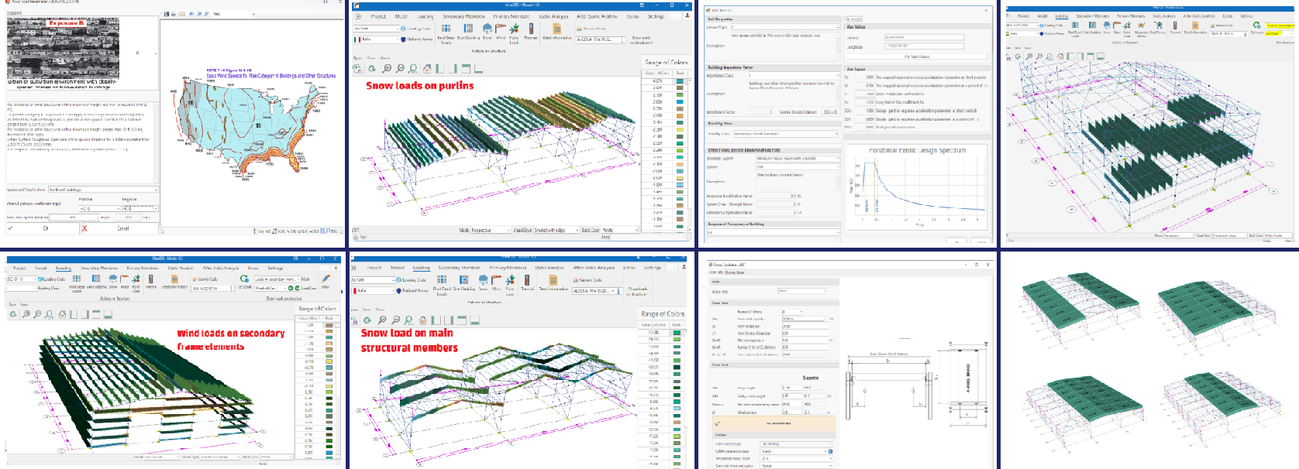Open Vertical impact factor dropdown in crane dialog

pos(797,458)
